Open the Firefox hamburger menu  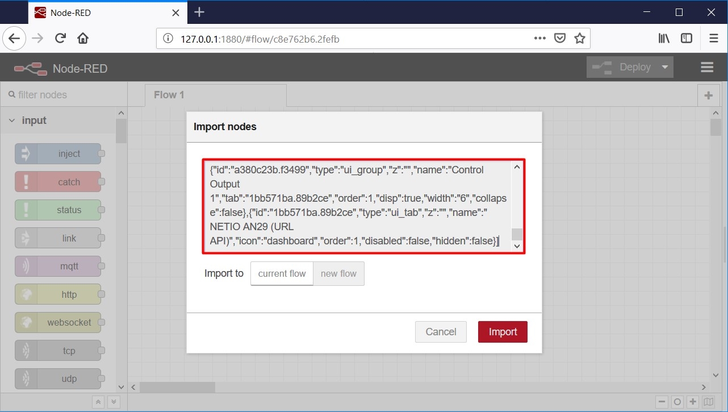coord(714,39)
